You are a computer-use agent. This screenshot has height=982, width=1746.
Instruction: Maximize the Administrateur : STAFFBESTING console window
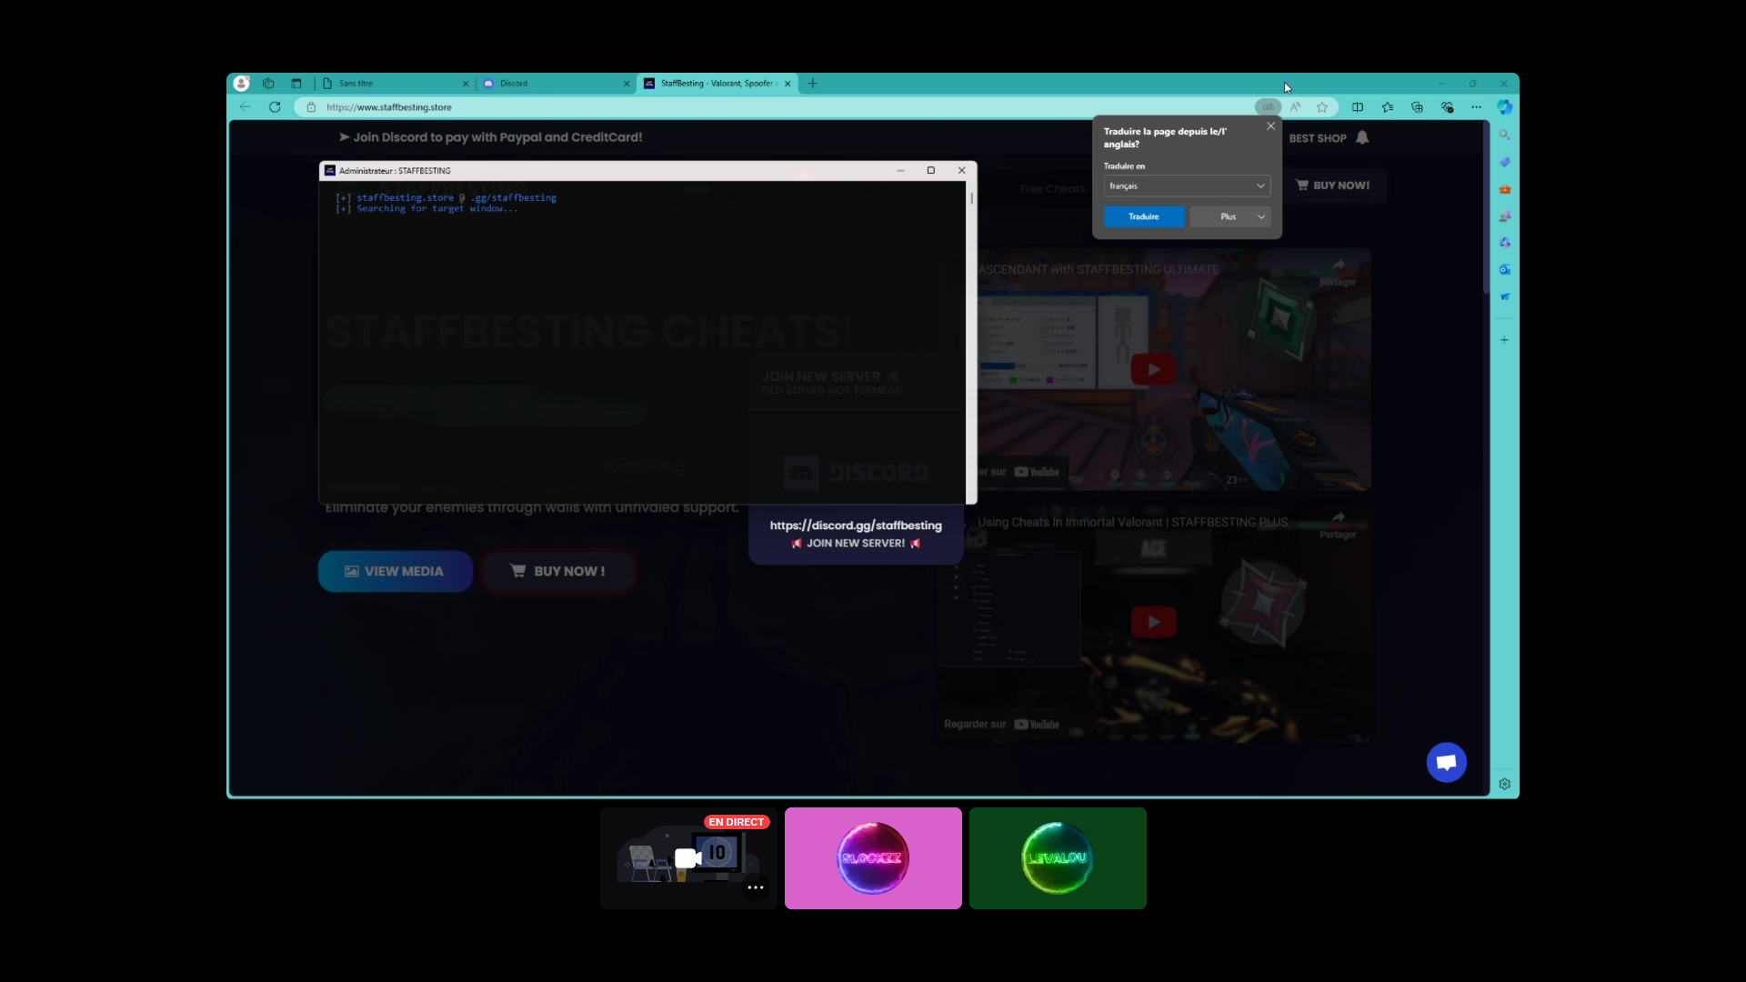[931, 171]
